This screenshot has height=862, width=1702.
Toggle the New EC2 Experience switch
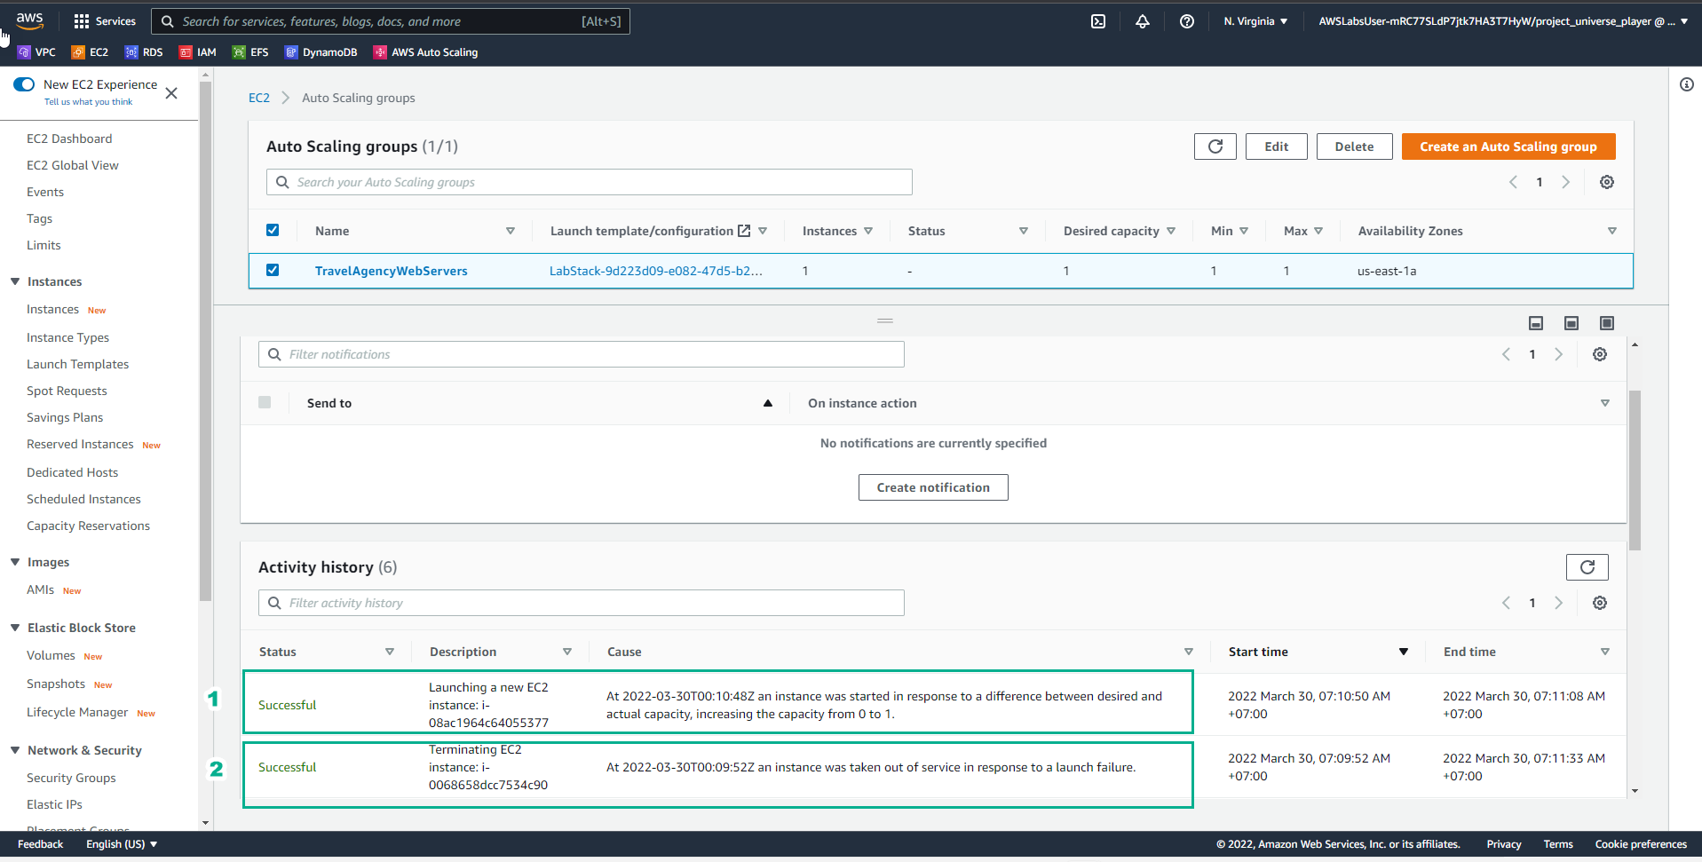tap(24, 84)
